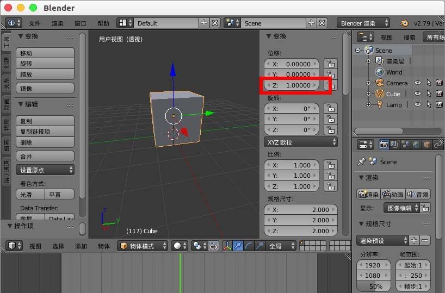Viewport: 445px width, 293px height.
Task: Add a render preset with plus
Action: click(414, 240)
